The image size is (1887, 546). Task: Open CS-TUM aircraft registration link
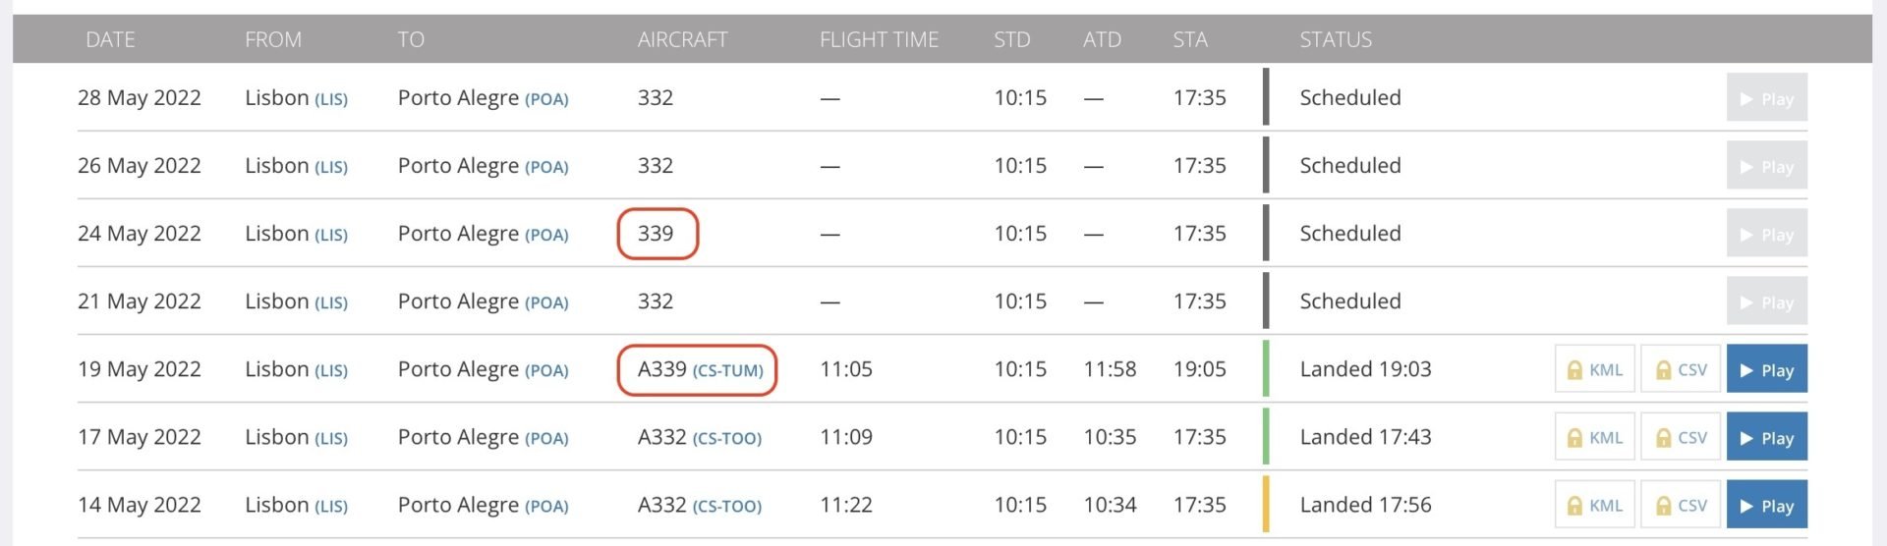(728, 370)
